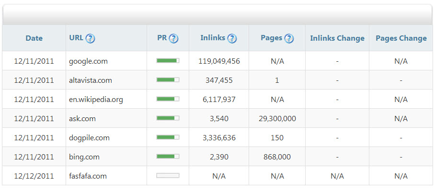Click Pages Change N/A in ask.com row

401,119
